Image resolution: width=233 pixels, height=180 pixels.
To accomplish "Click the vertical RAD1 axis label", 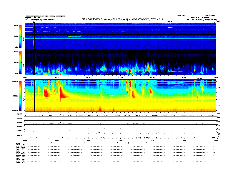I will [x=24, y=64].
